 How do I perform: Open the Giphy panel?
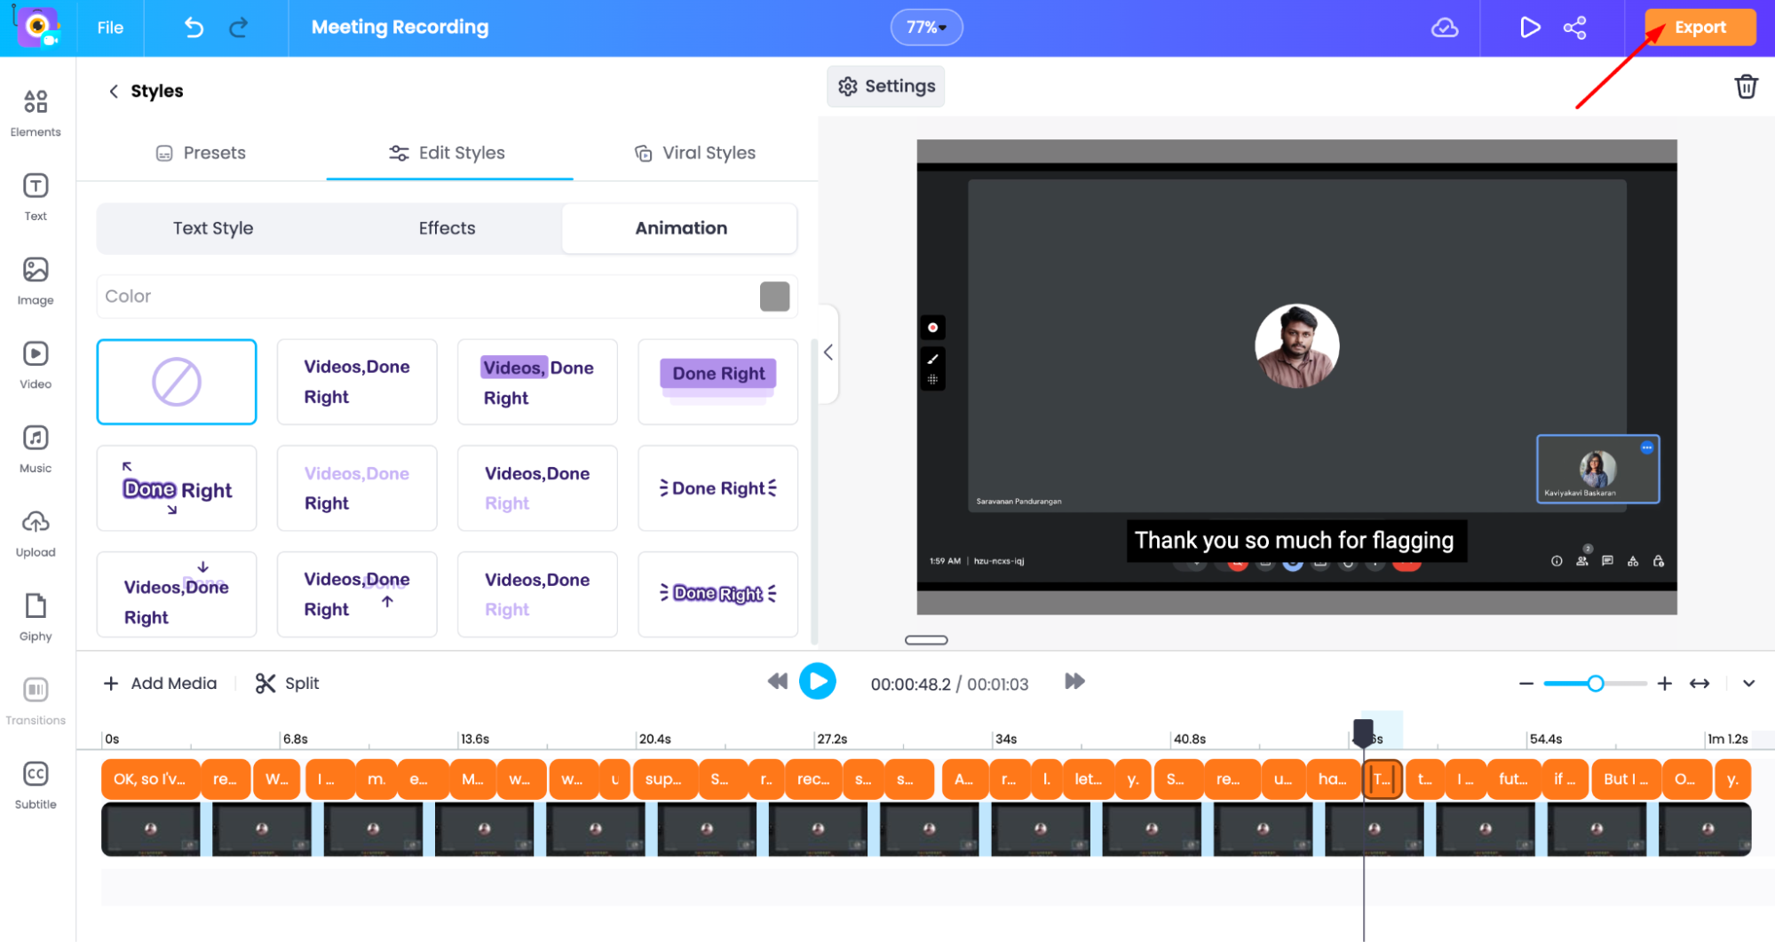tap(36, 617)
